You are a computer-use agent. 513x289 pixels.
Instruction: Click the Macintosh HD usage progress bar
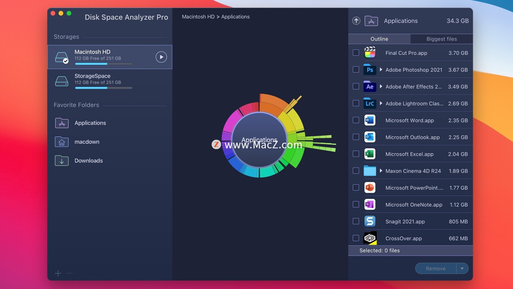104,64
